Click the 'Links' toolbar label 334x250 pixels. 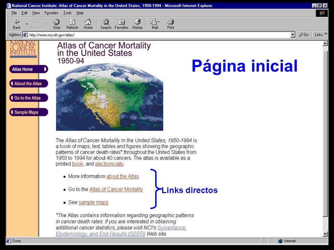coord(319,35)
